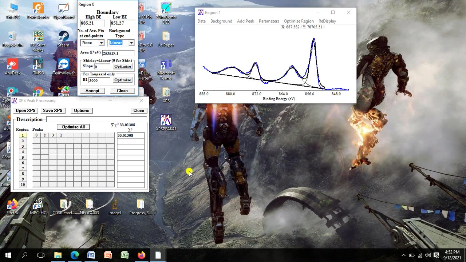This screenshot has width=466, height=262.
Task: Open the Firefox desktop shortcut
Action: click(13, 207)
